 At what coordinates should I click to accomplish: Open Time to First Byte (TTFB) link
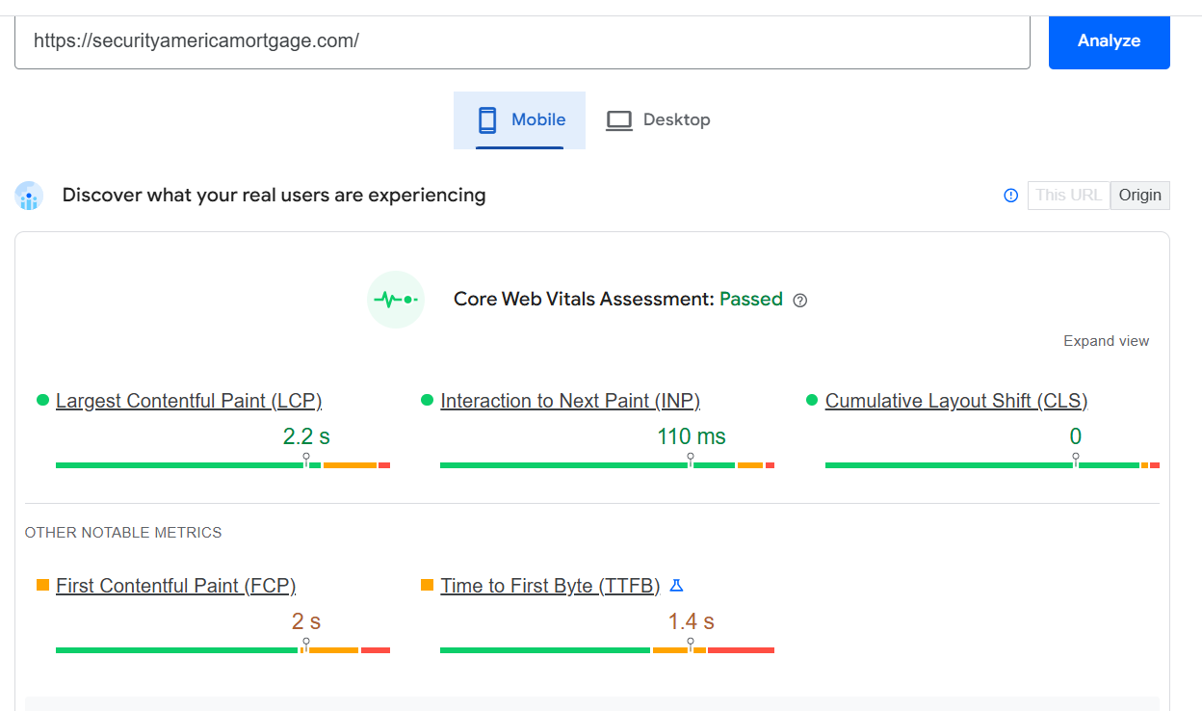tap(550, 586)
